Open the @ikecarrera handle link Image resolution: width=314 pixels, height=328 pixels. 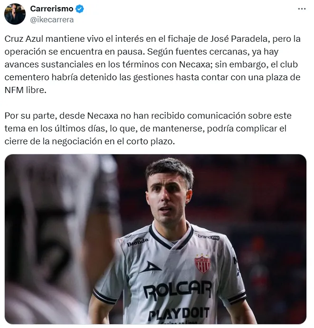[52, 19]
